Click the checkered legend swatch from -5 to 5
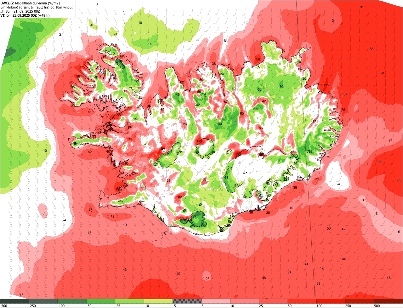Viewport: 403px width, 308px height. click(187, 301)
